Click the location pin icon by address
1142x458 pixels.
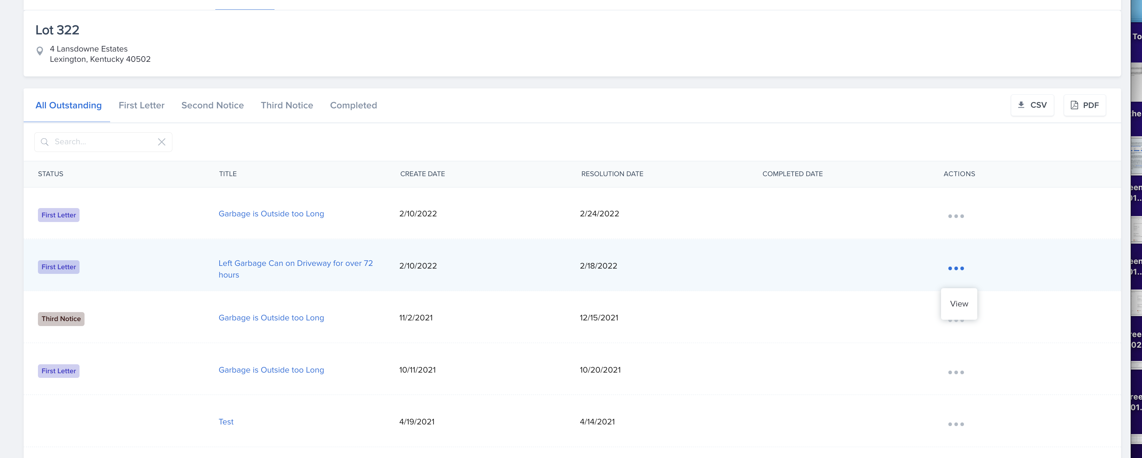tap(40, 52)
